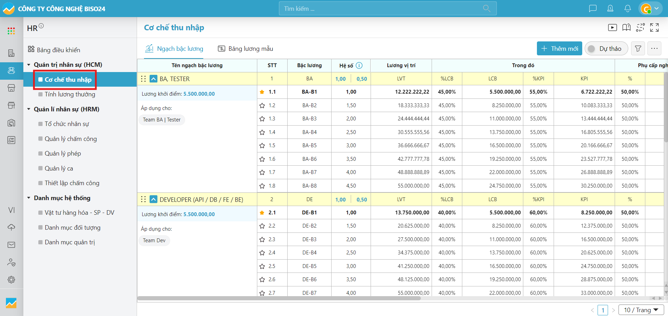This screenshot has height=316, width=668.
Task: Open the notifications bell icon
Action: tap(627, 8)
